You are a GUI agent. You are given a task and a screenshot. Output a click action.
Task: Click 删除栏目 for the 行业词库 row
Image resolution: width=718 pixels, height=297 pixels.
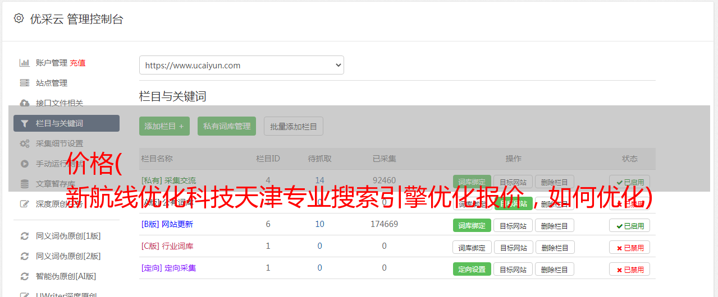click(x=555, y=247)
